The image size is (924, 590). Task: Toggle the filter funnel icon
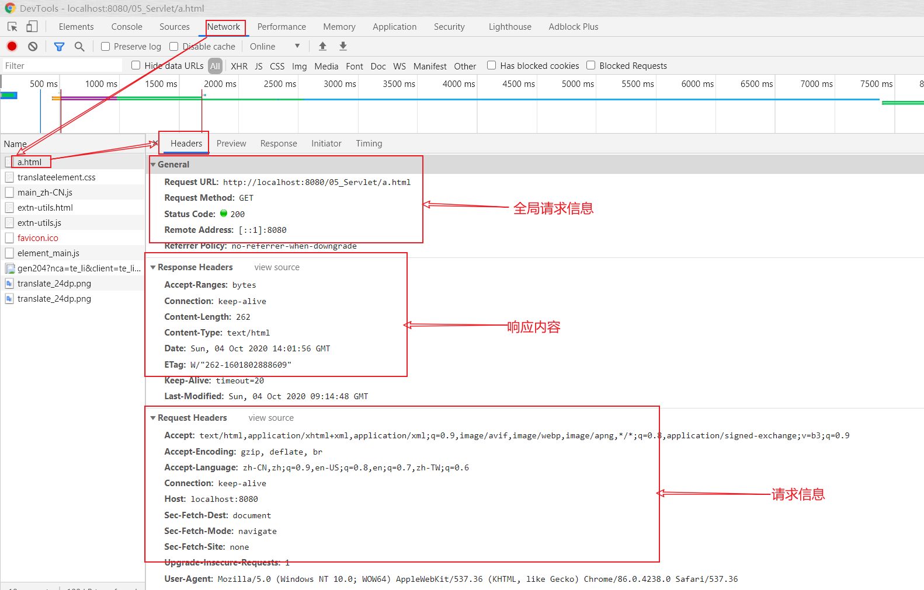click(59, 47)
